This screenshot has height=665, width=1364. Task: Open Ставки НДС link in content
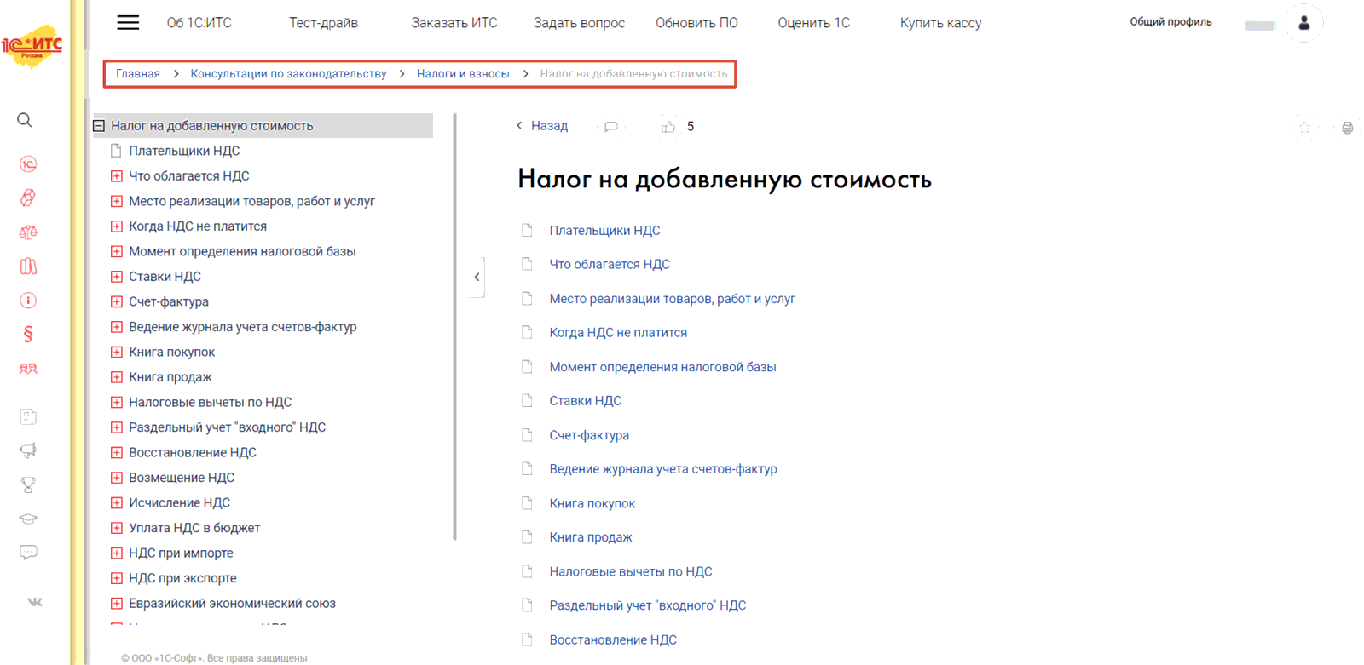point(585,401)
